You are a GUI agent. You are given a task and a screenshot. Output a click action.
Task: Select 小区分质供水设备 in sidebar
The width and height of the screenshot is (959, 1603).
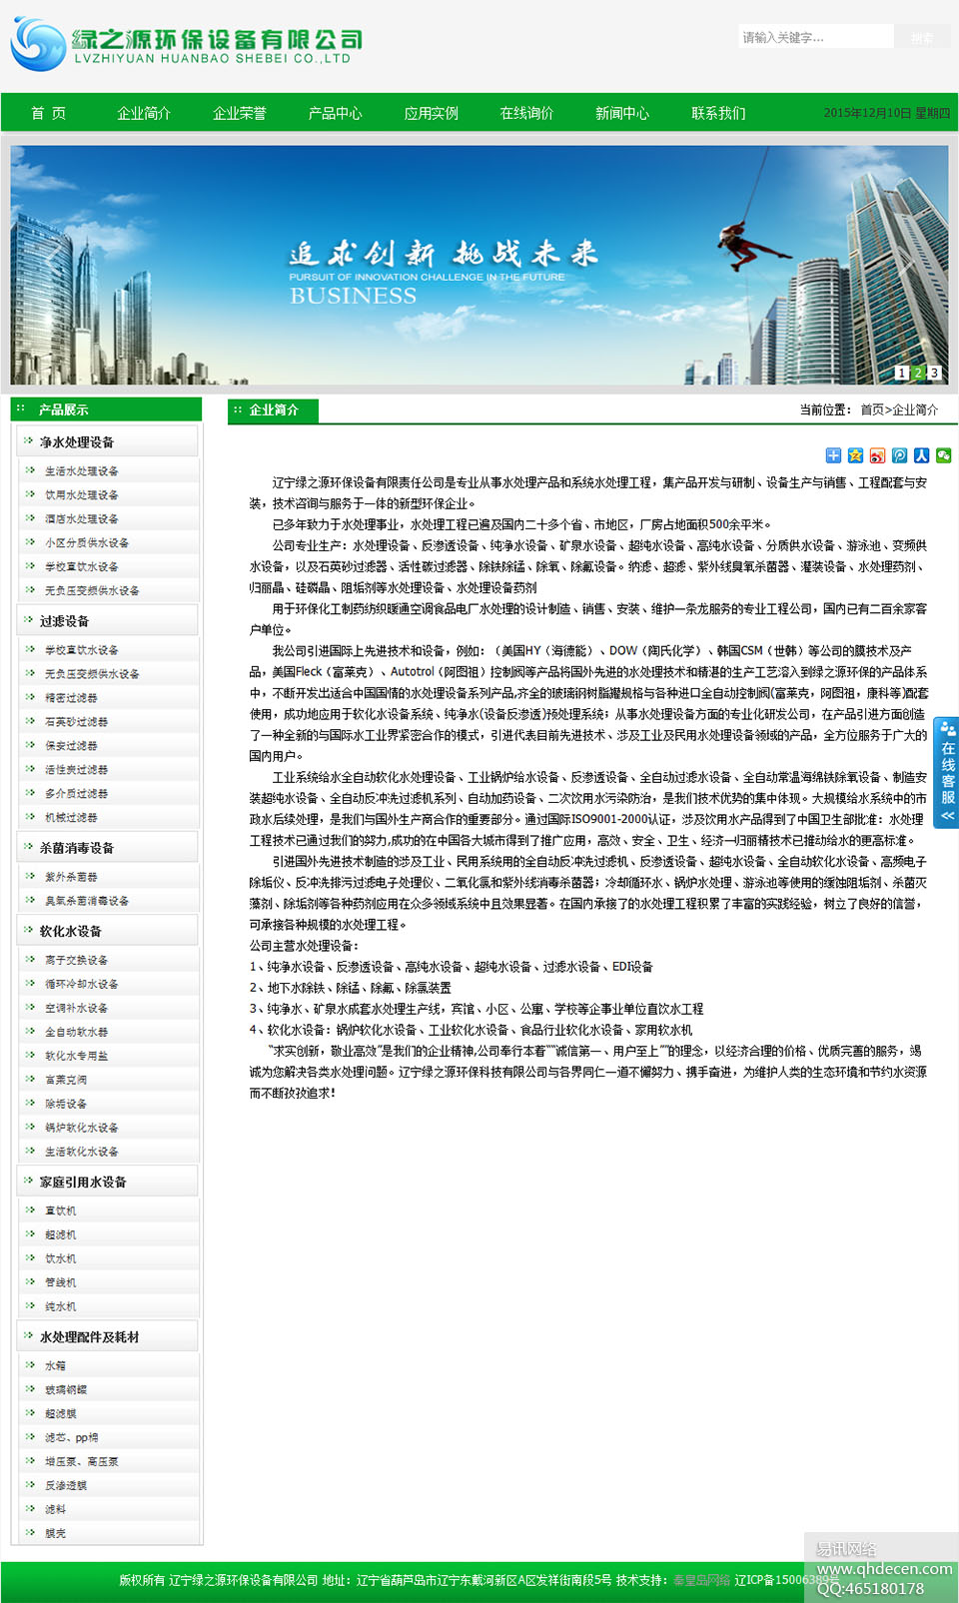[87, 542]
